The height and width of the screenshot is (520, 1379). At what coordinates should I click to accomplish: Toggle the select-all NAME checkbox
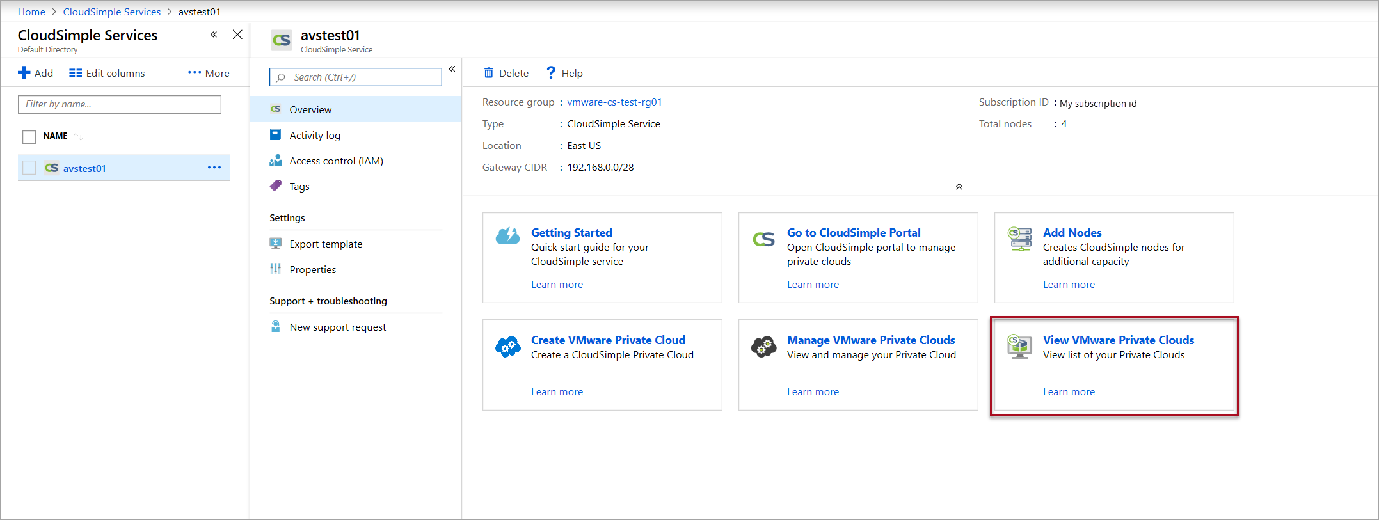[x=29, y=136]
